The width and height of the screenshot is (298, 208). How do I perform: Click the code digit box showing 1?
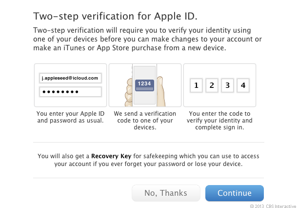pos(196,86)
